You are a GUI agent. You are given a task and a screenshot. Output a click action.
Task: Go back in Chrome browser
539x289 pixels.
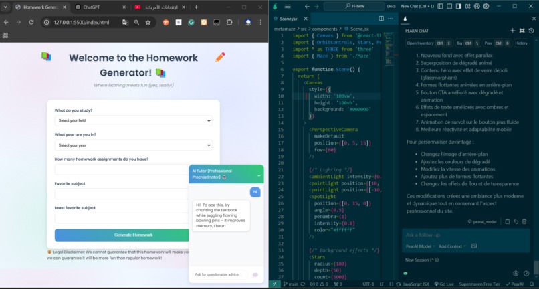pos(6,22)
